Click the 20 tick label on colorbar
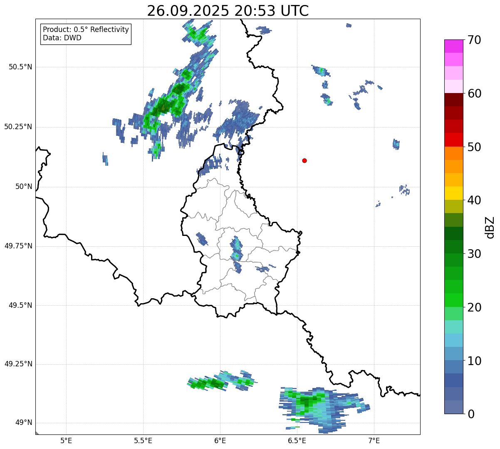 [x=474, y=307]
